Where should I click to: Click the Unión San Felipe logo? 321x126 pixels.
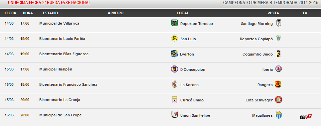(x=174, y=115)
